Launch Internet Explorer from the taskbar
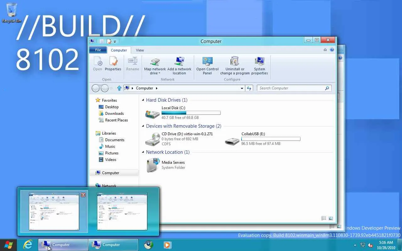Image resolution: width=402 pixels, height=251 pixels. (28, 245)
